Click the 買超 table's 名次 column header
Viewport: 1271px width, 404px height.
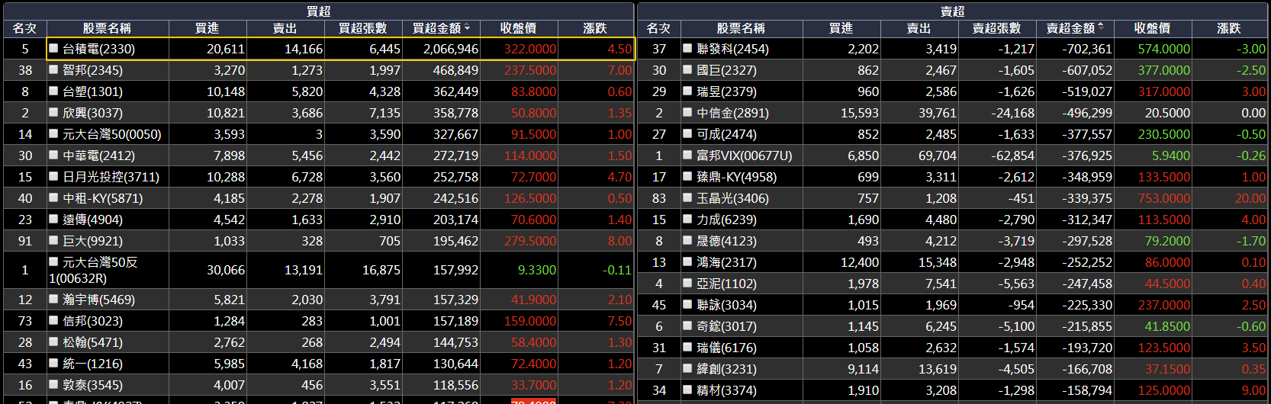(24, 28)
